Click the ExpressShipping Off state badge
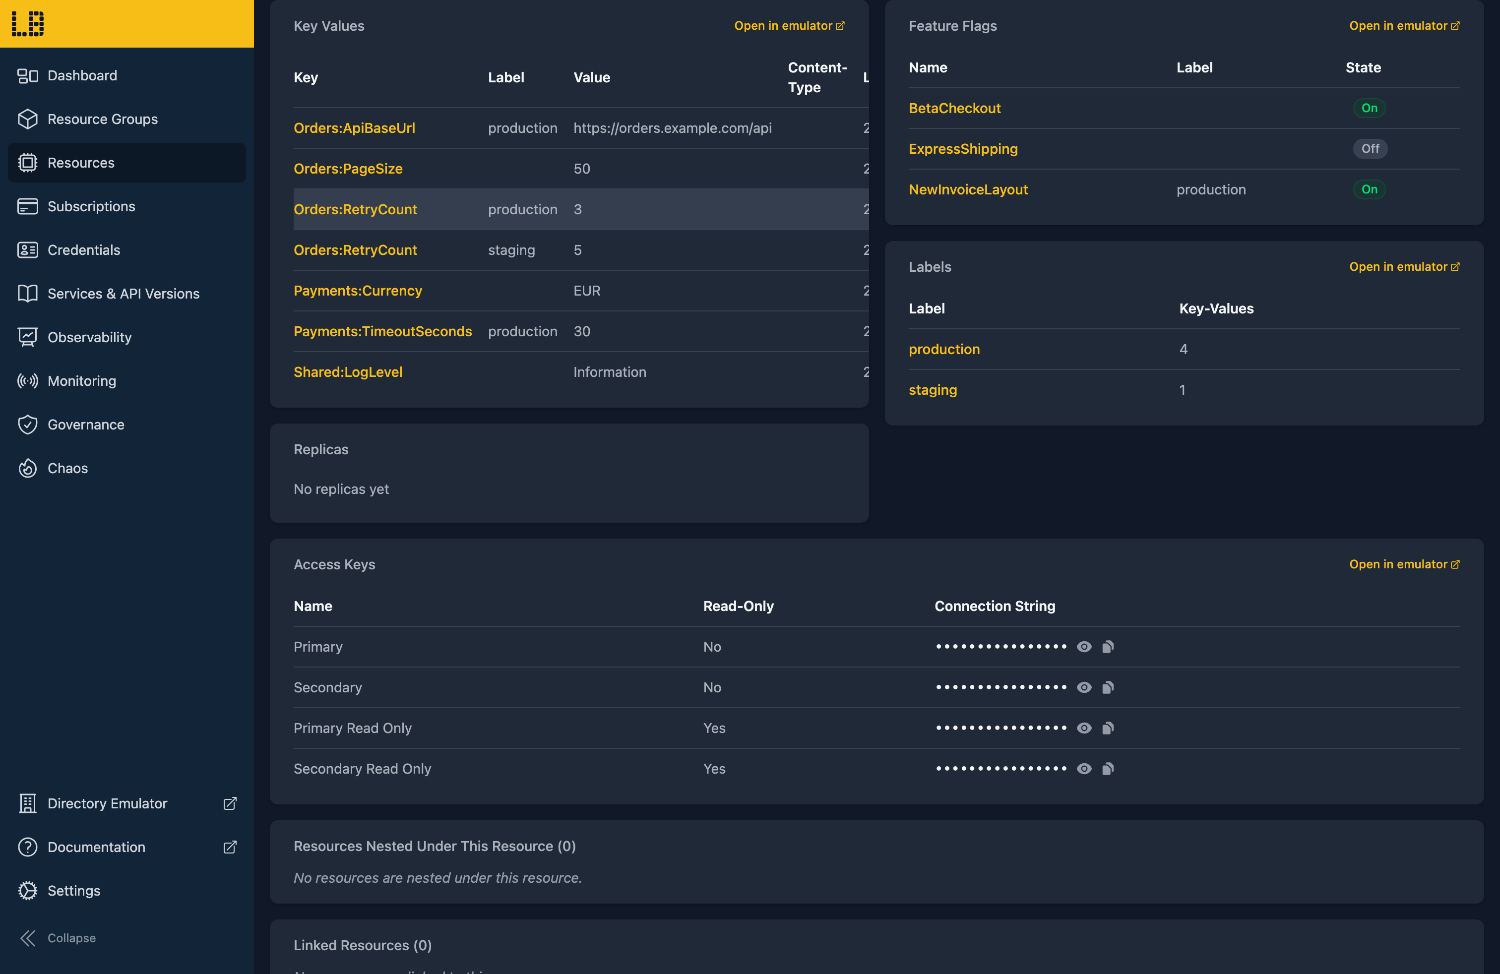 (x=1370, y=149)
